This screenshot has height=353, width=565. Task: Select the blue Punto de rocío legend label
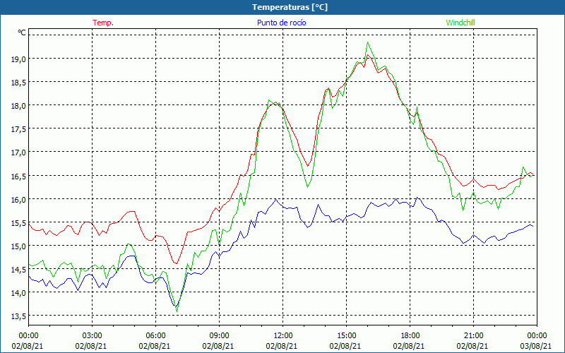(281, 23)
